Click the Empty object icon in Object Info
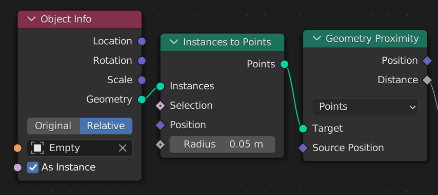438x195 pixels. click(37, 148)
